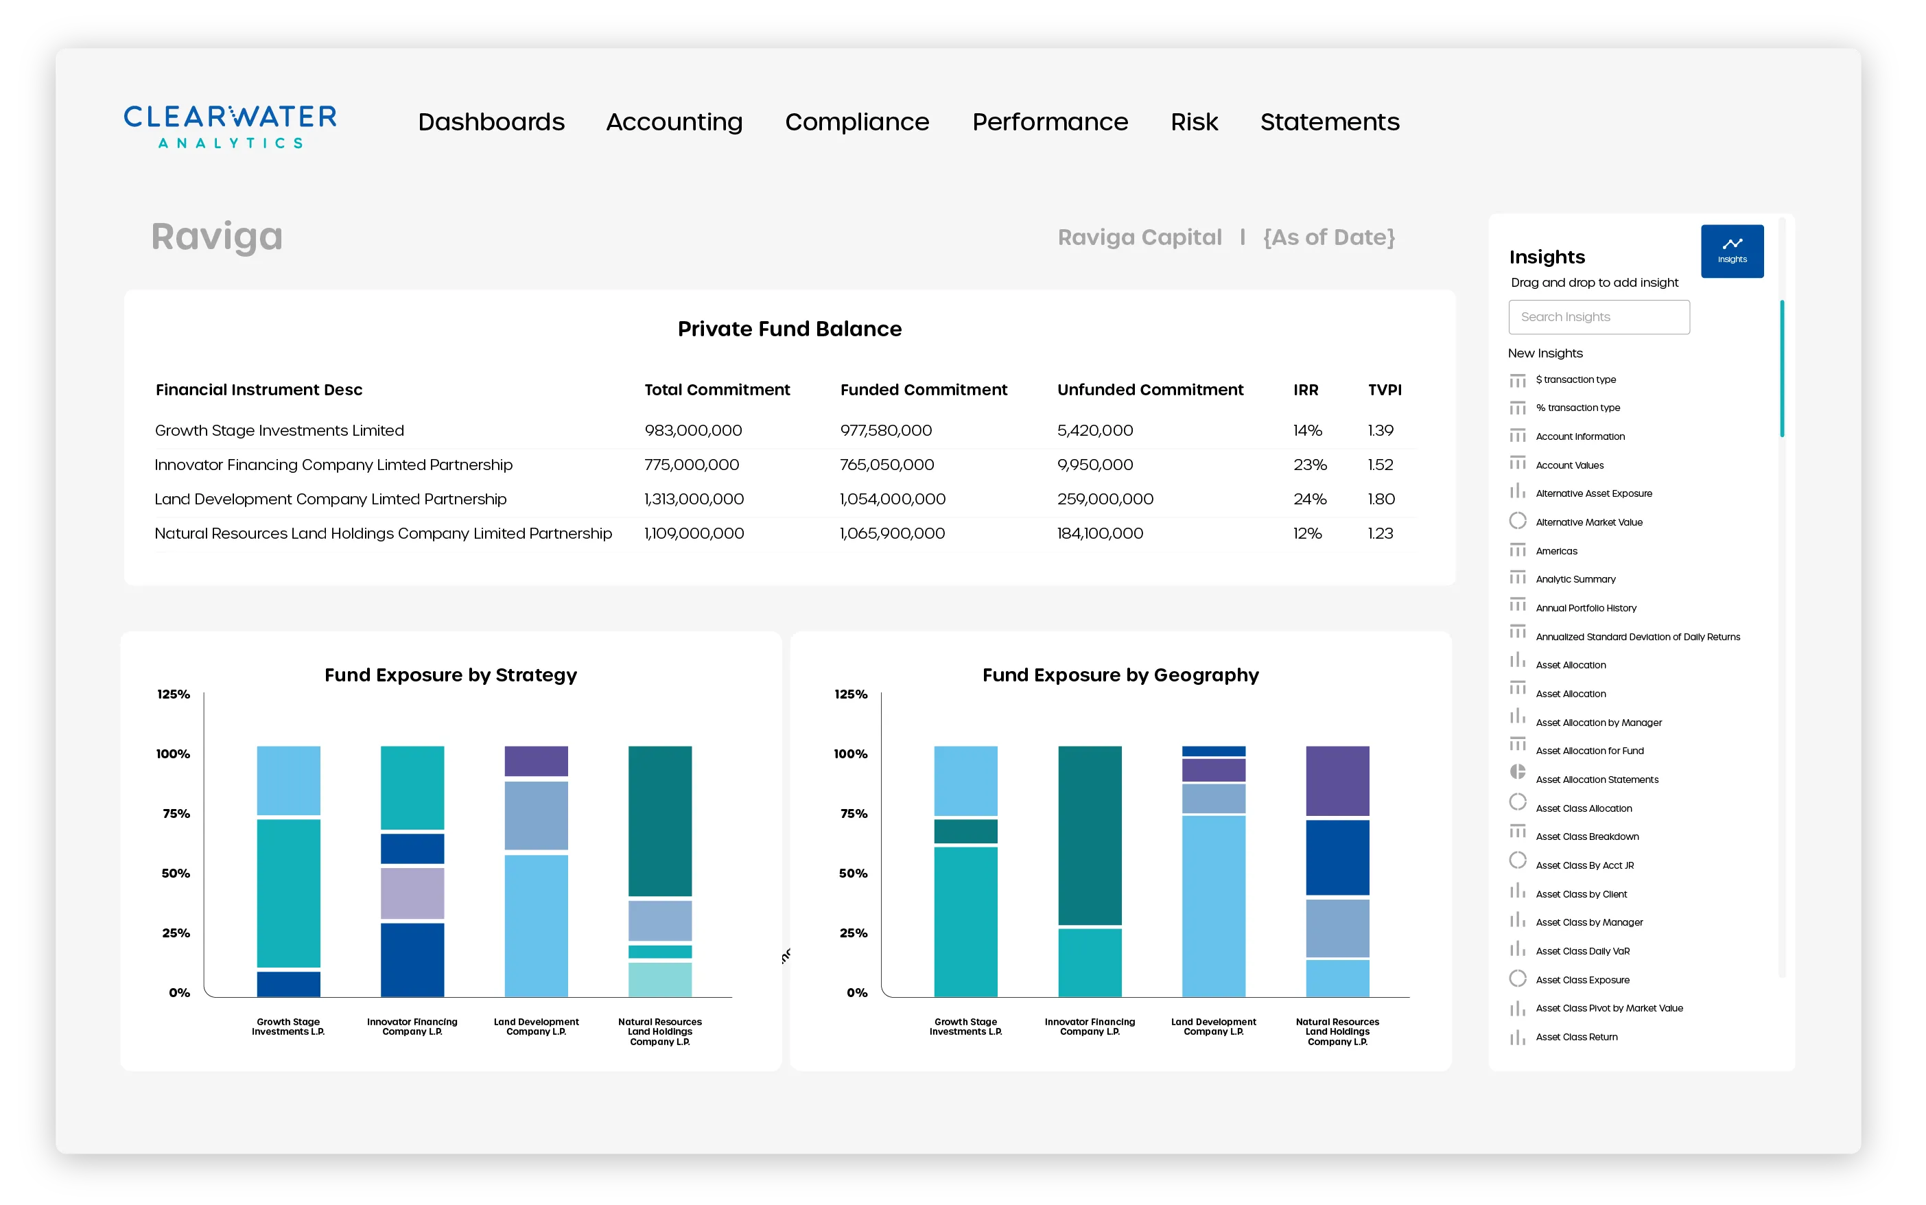The image size is (1926, 1205).
Task: Click the Clearwater Analytics logo
Action: pos(229,126)
